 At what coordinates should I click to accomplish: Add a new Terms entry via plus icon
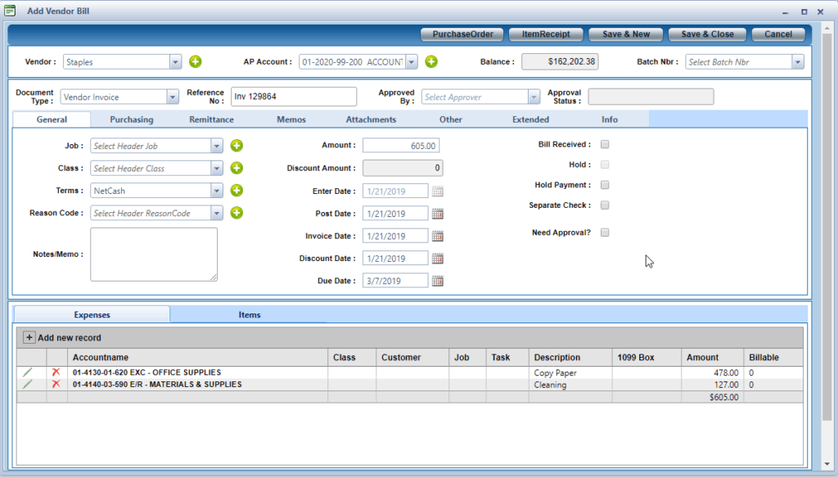237,191
